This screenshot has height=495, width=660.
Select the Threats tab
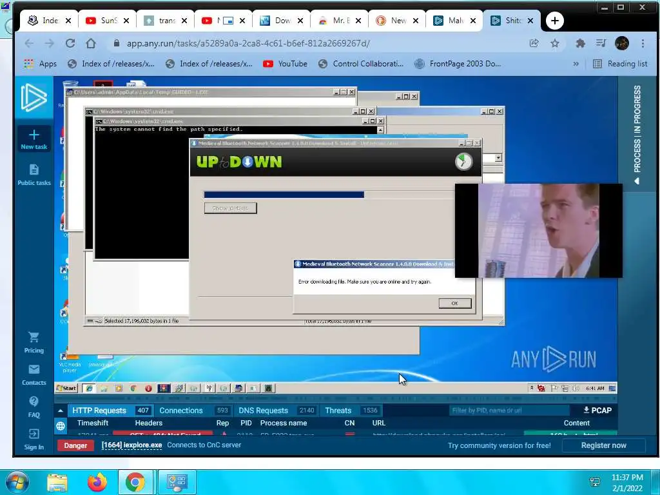point(352,411)
